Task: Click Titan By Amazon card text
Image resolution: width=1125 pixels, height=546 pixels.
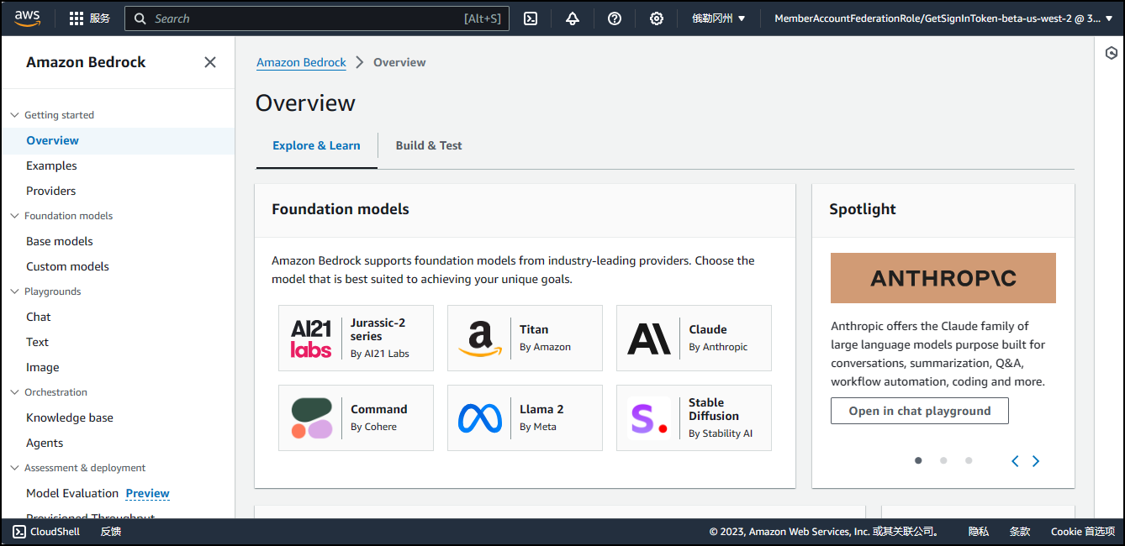Action: [x=545, y=338]
